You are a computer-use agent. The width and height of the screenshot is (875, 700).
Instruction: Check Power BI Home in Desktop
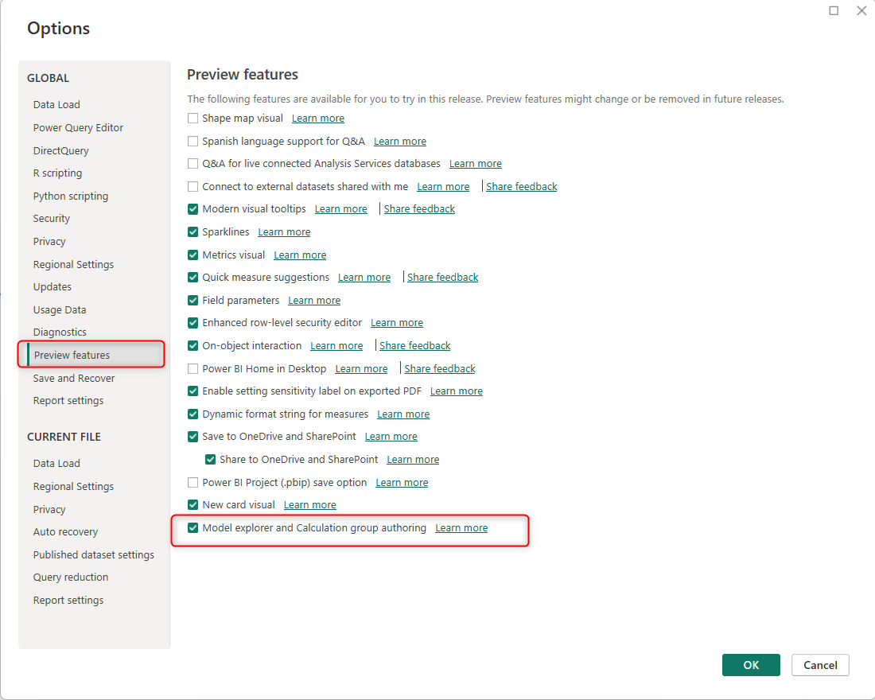point(192,369)
